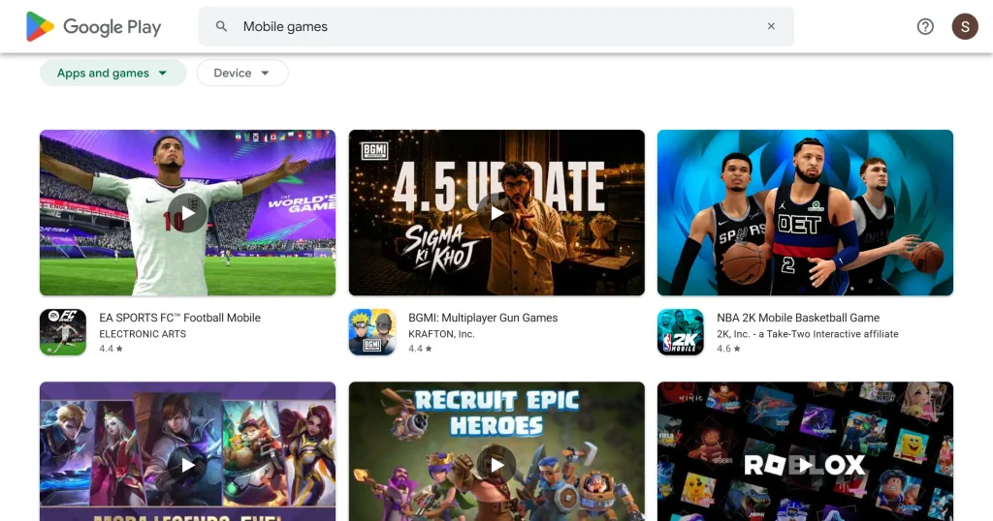The width and height of the screenshot is (993, 521).
Task: Open the NBA 2K Mobile banner image
Action: tap(805, 213)
